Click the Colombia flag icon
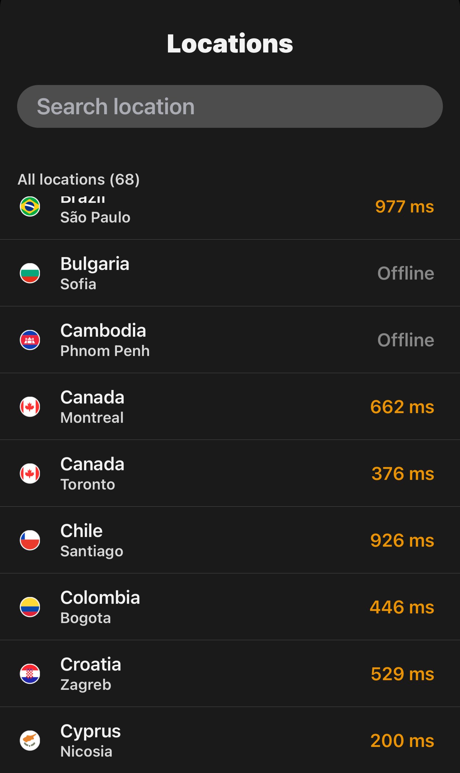 coord(30,607)
